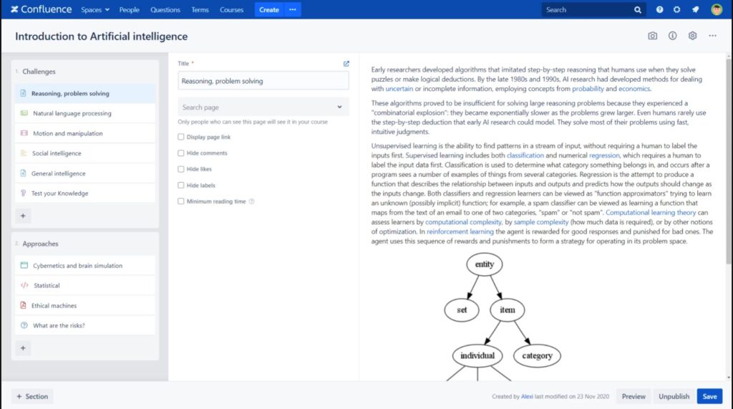Expand the Search page dropdown
This screenshot has height=409, width=733.
(263, 107)
